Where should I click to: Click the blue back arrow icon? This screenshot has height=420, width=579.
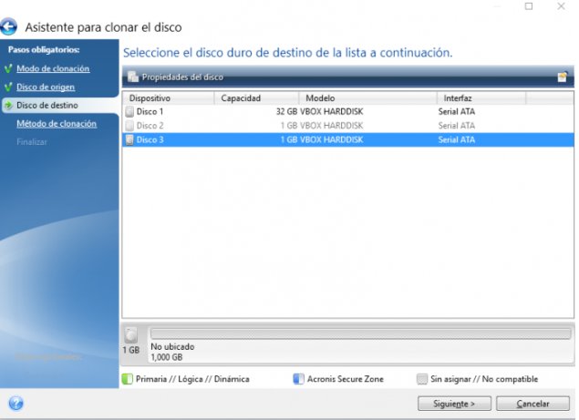click(11, 26)
